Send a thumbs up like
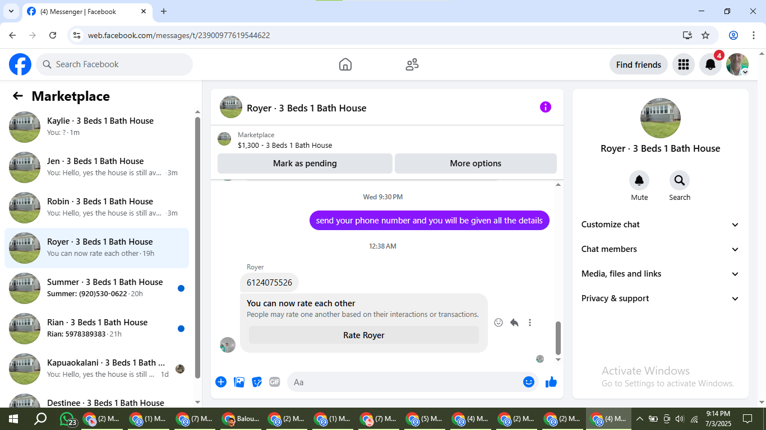766x430 pixels. coord(551,382)
